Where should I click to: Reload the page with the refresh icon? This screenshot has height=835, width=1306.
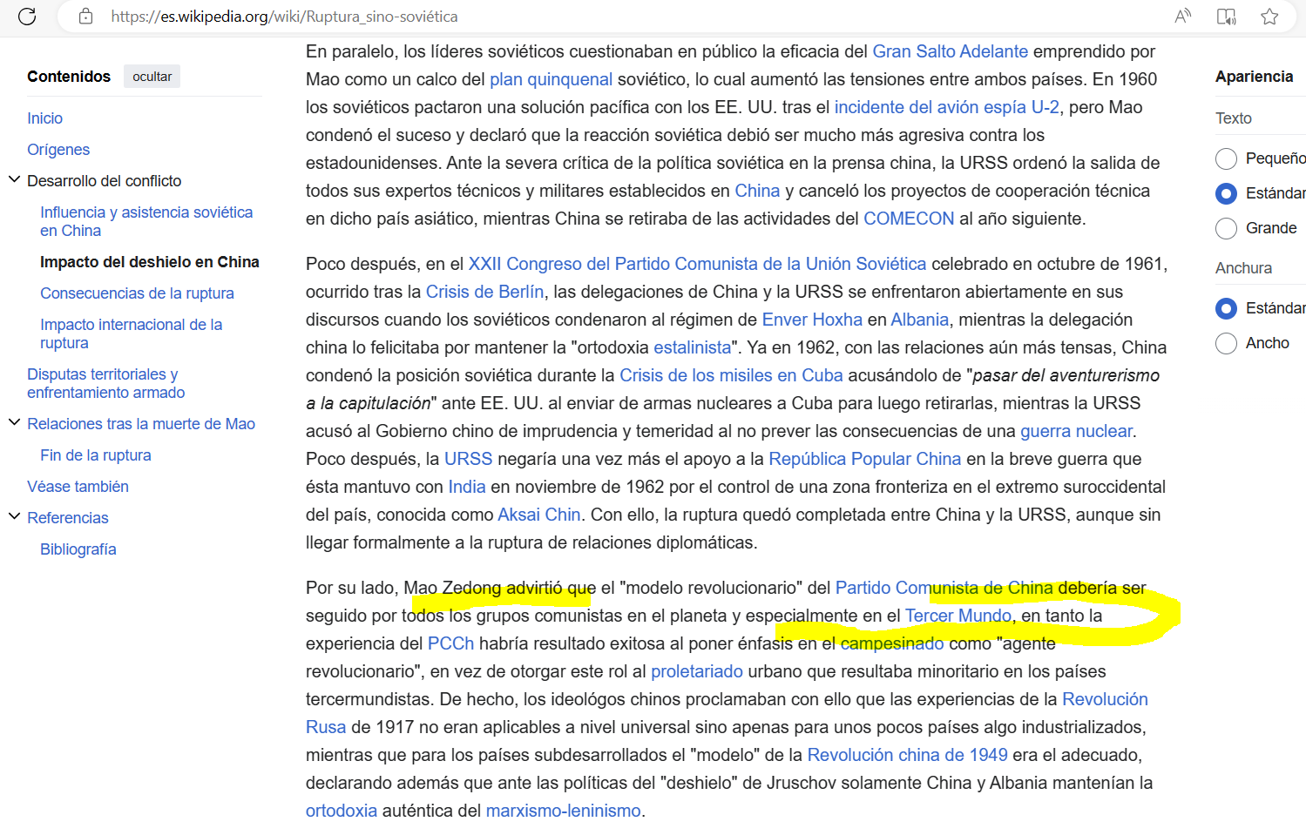pyautogui.click(x=27, y=17)
